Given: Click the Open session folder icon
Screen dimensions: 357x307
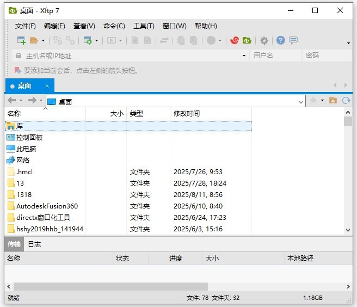Looking at the screenshot, I should click(x=34, y=40).
